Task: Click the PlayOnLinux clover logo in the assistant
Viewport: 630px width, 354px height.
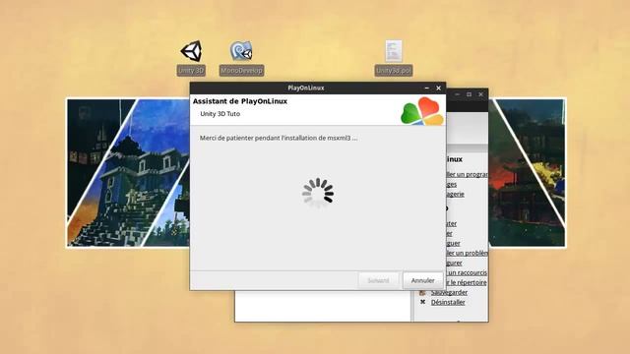Action: tap(422, 111)
